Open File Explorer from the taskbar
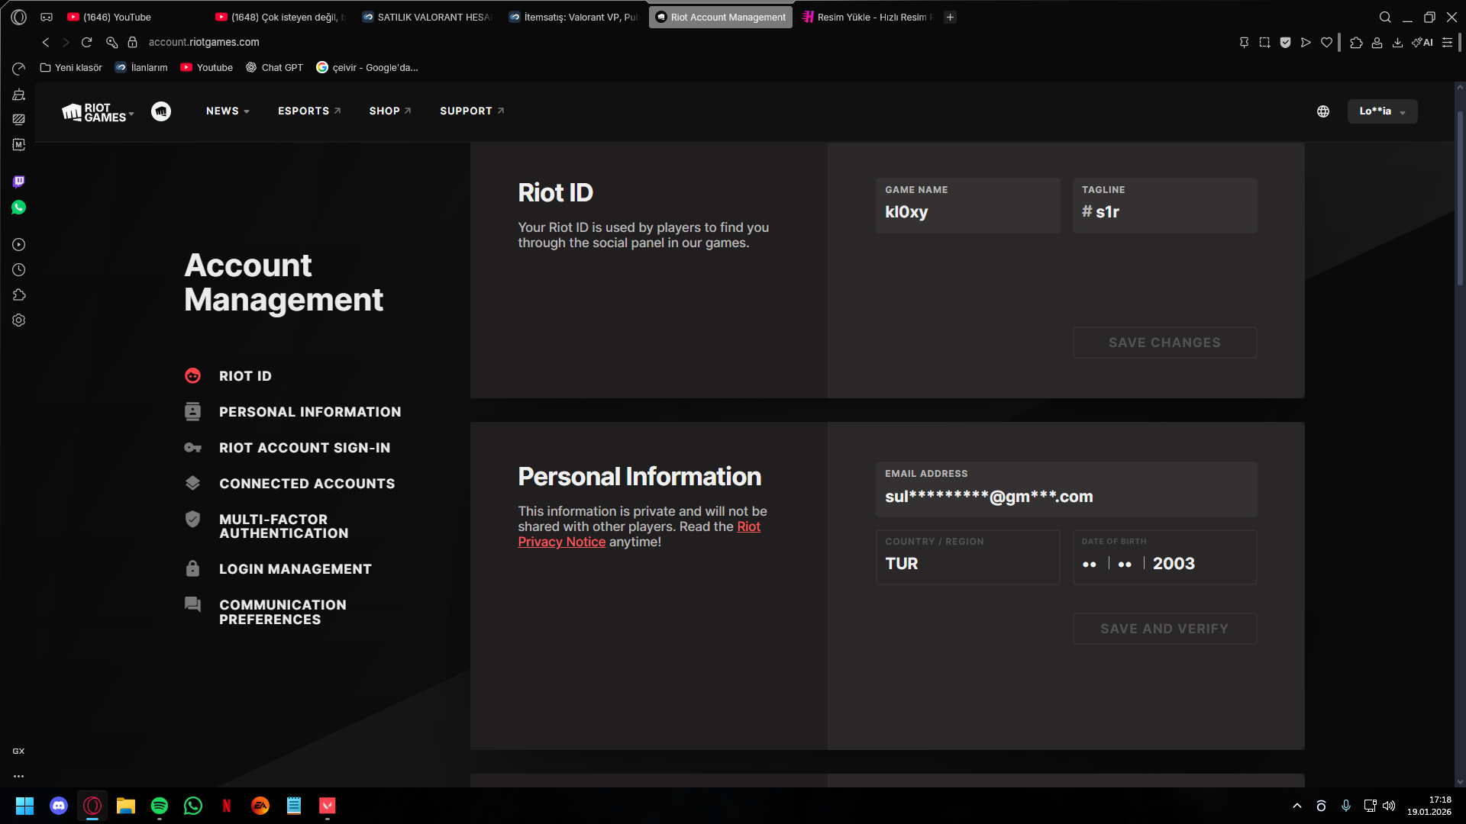This screenshot has height=824, width=1466. (126, 806)
